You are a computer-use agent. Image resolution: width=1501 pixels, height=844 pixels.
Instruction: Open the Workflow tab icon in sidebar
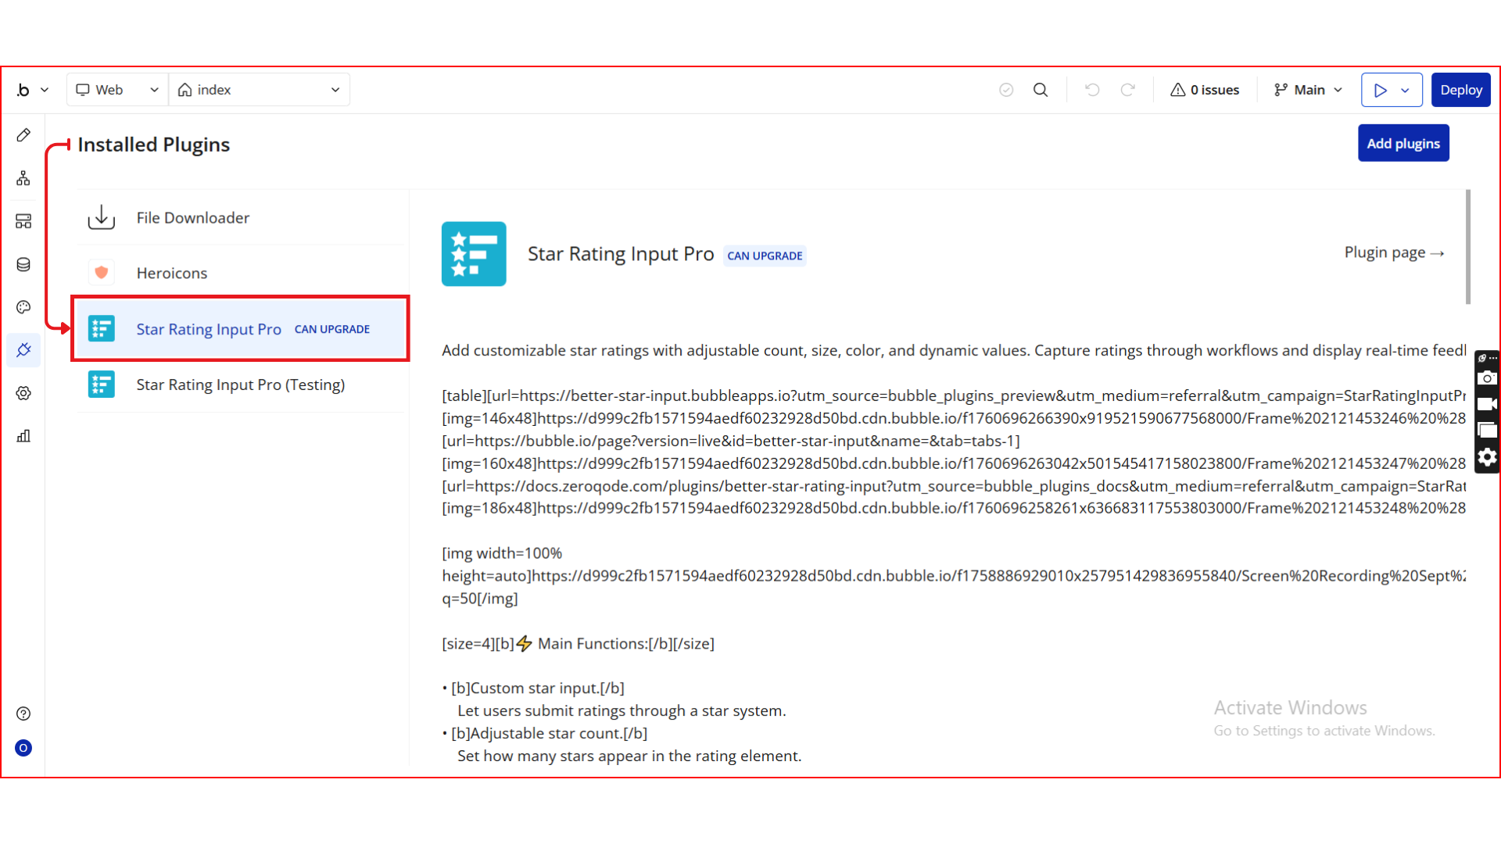pyautogui.click(x=23, y=178)
